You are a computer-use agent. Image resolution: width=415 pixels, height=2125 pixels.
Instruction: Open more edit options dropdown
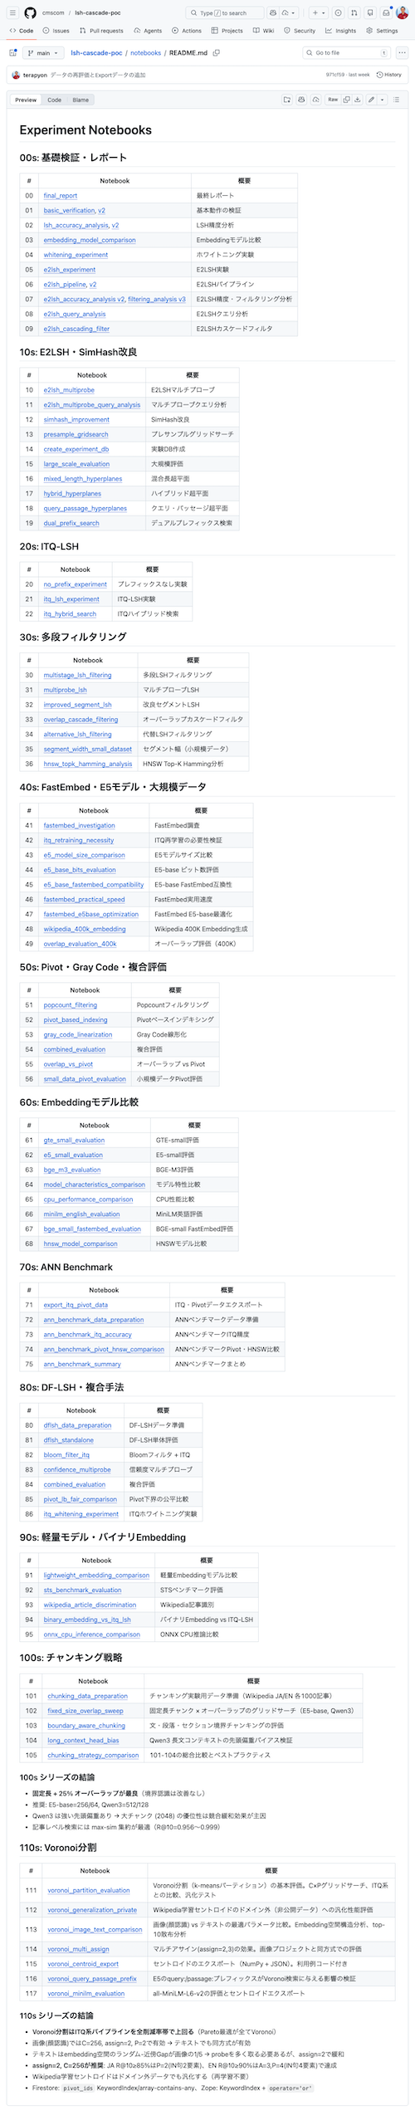pos(383,100)
